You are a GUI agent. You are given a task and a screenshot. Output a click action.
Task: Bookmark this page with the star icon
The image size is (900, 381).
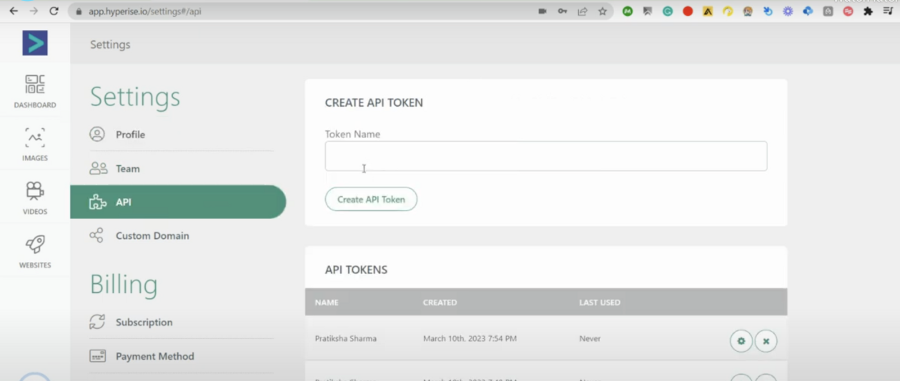tap(602, 11)
